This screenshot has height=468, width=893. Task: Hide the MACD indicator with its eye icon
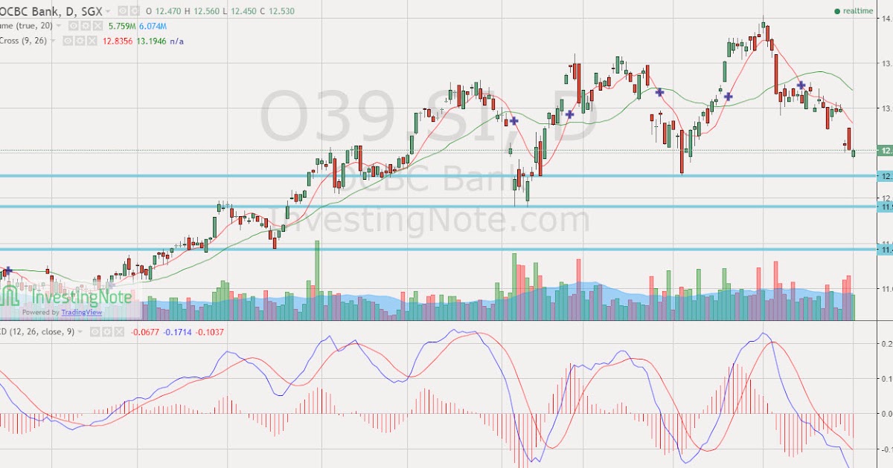(94, 332)
